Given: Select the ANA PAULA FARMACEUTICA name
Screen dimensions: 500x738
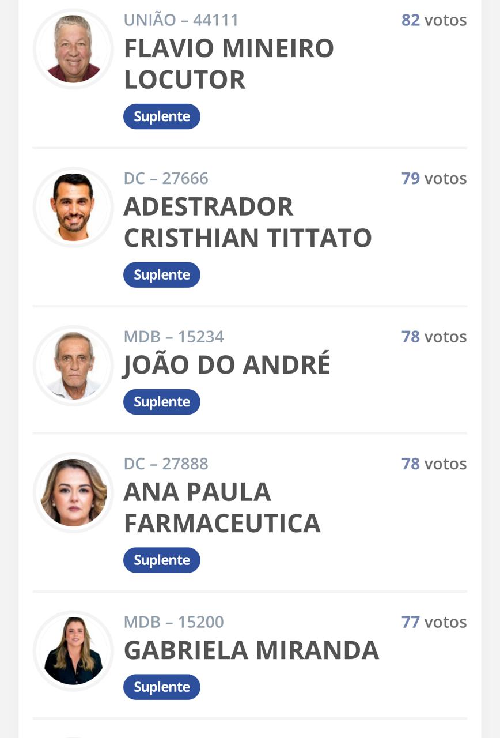Looking at the screenshot, I should (222, 507).
